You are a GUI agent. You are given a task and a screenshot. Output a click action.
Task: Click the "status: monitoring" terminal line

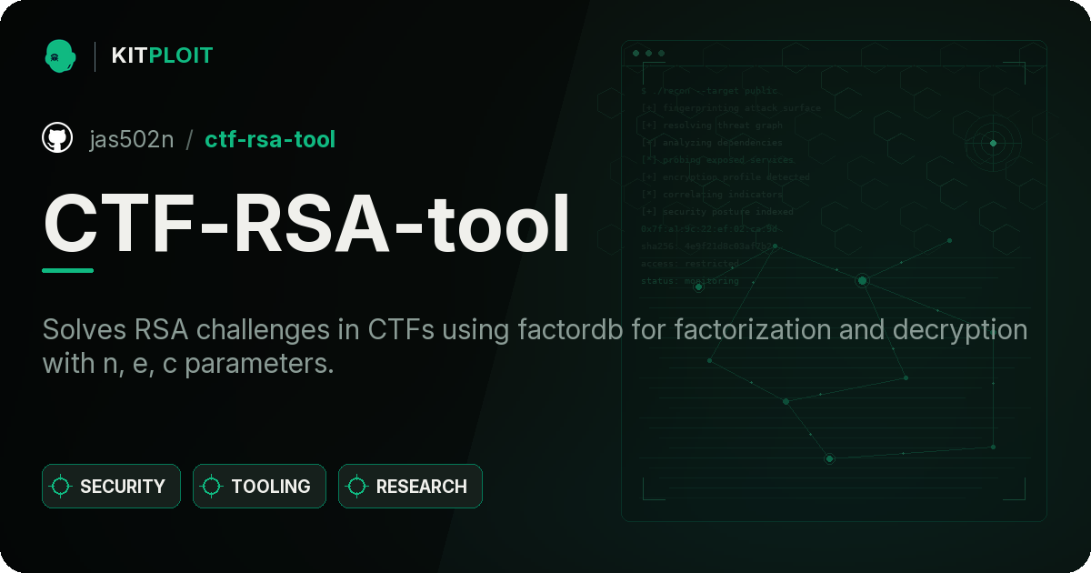pos(690,280)
